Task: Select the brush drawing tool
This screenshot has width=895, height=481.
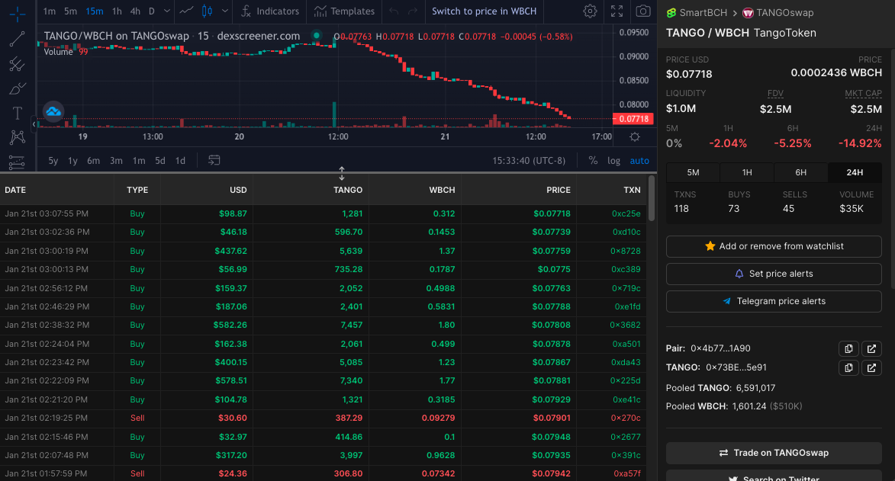Action: pyautogui.click(x=17, y=88)
